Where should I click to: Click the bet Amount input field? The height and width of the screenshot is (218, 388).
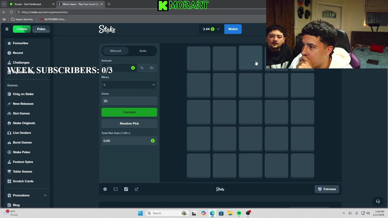coord(119,68)
